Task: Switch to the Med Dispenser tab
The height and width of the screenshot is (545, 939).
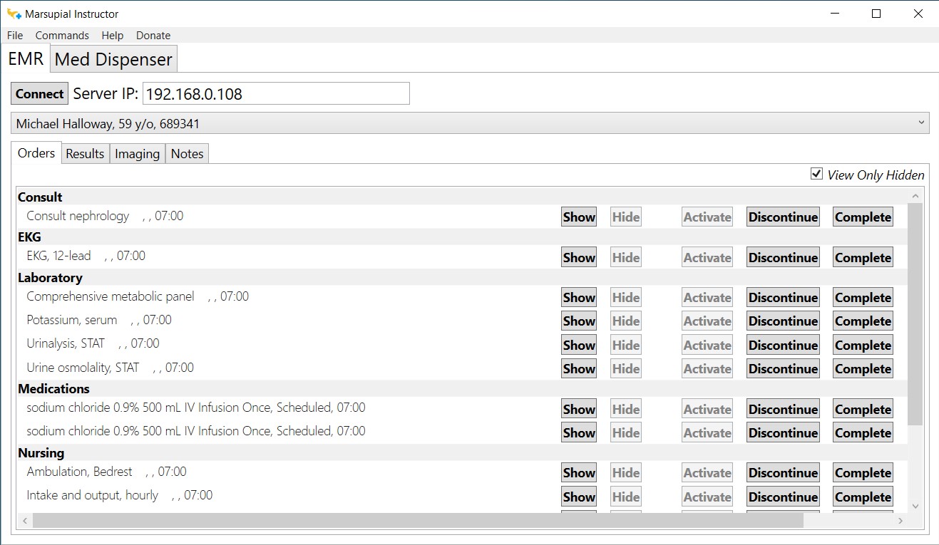Action: (113, 59)
